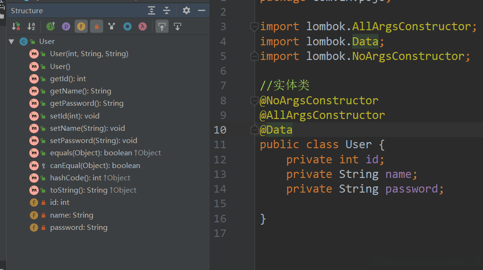The image size is (483, 270).
Task: Click the protected key icon beside canEqual
Action: tap(43, 166)
